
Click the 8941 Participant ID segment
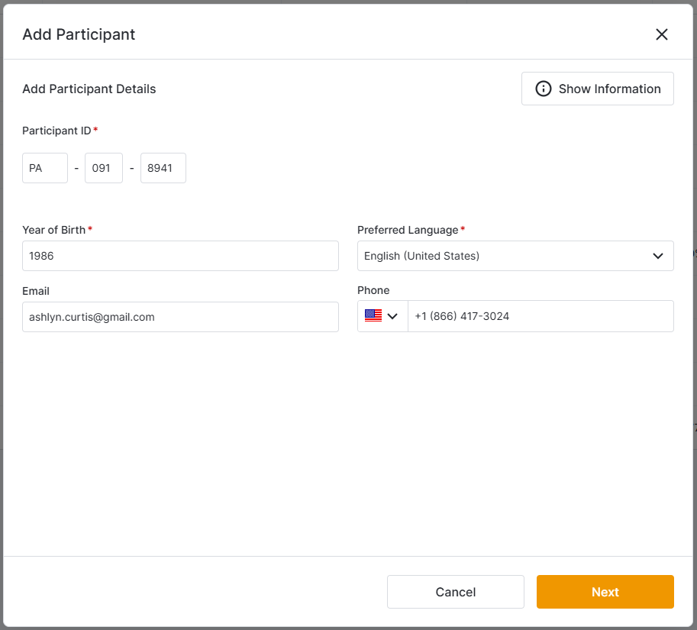click(x=163, y=167)
